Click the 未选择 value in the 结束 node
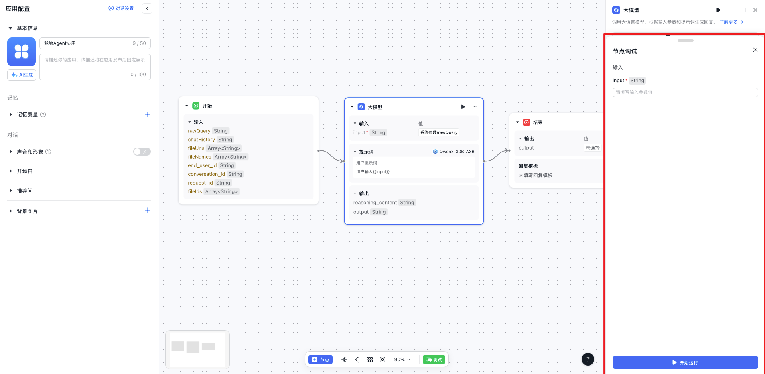765x374 pixels. 592,148
